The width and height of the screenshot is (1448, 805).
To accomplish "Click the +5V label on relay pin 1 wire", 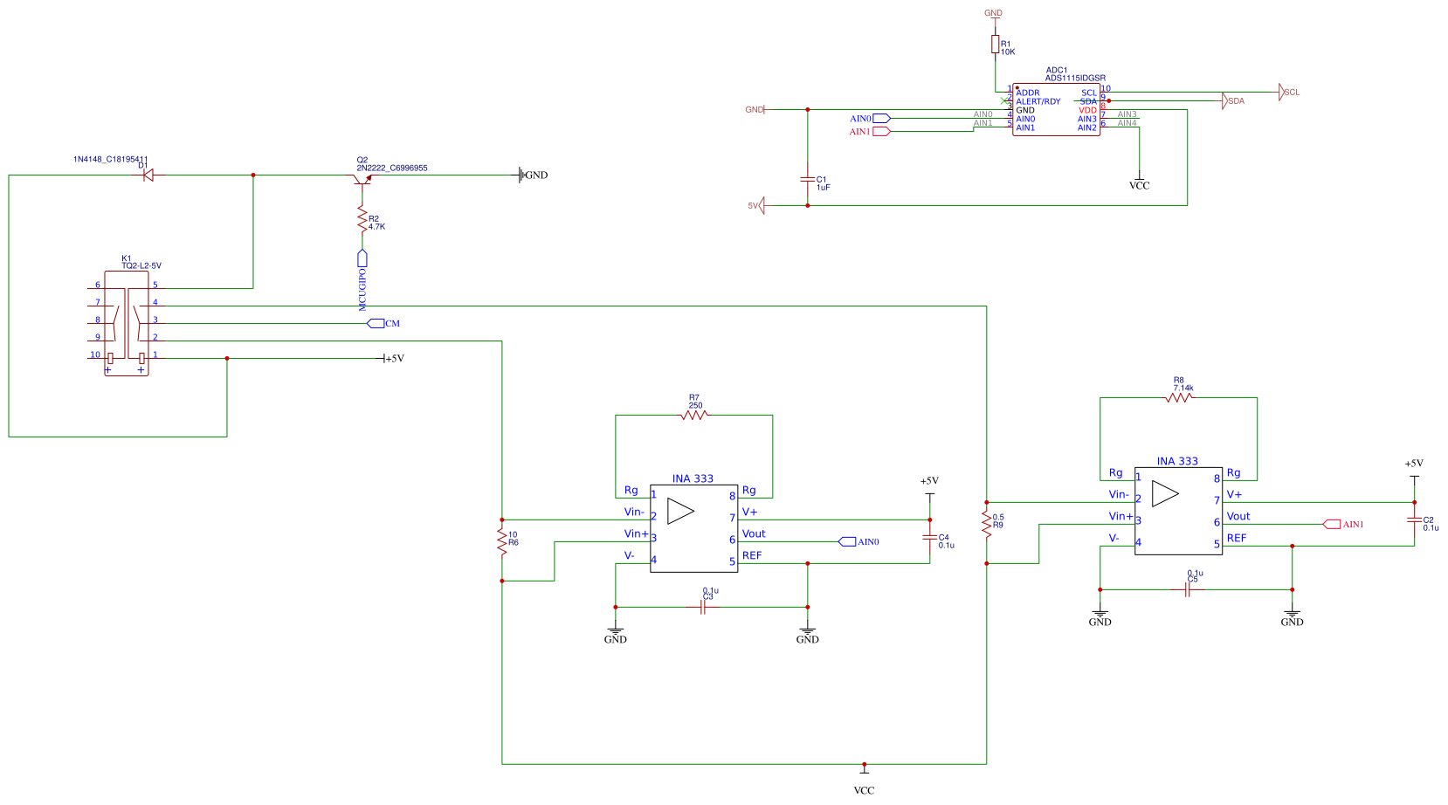I will [x=395, y=358].
